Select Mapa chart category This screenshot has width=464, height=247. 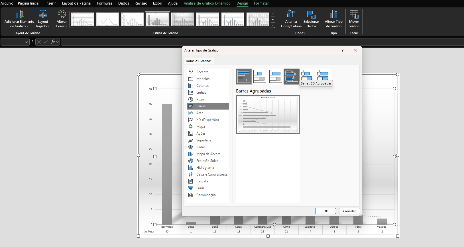pyautogui.click(x=208, y=127)
